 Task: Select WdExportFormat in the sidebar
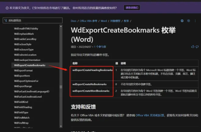click(23, 70)
